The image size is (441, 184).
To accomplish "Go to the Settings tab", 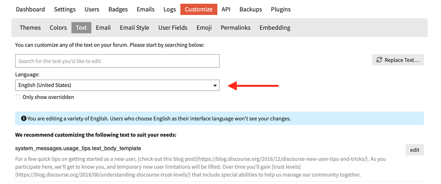I will click(x=65, y=9).
